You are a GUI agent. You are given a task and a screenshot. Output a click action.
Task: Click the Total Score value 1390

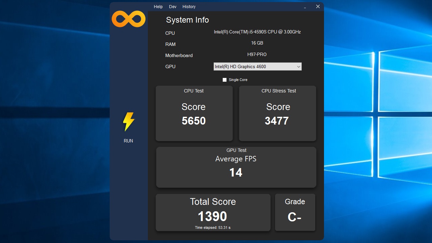click(212, 216)
